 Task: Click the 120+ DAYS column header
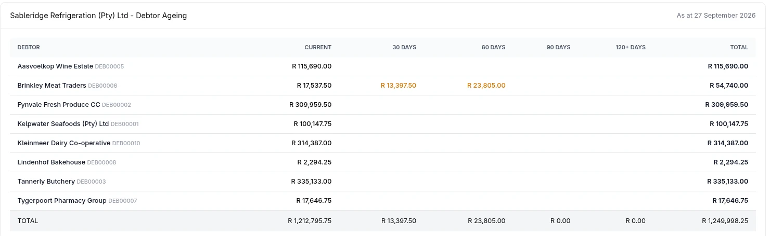pos(631,47)
